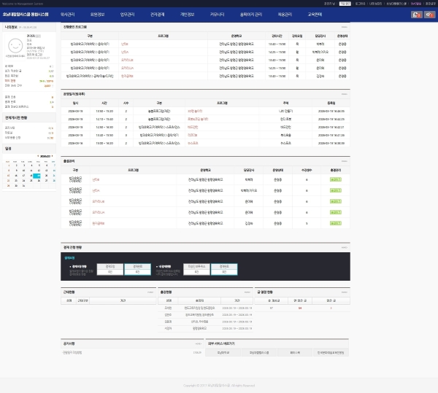This screenshot has height=393, width=438.
Task: Click the 공지사항 count in 전체게시판 현황
Action: 51,128
